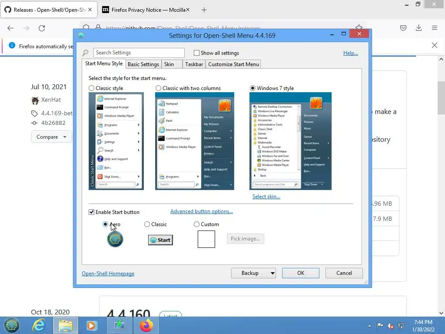Open the Firefox hamburger menu

(435, 28)
